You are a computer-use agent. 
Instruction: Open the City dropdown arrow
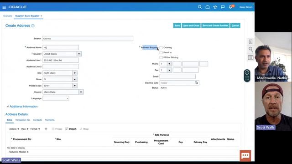coord(75,73)
